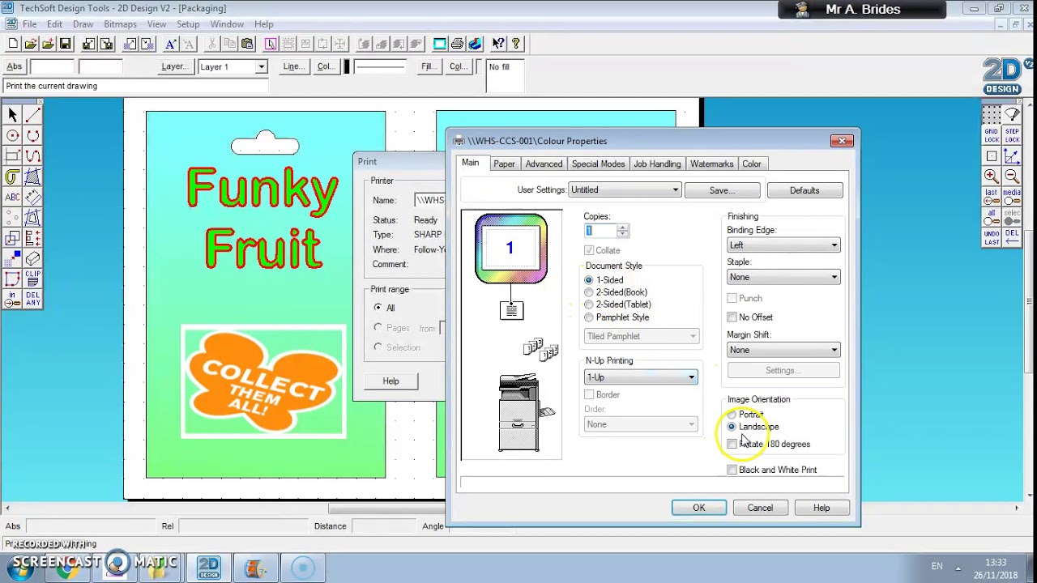
Task: Open the Setup menu
Action: click(188, 24)
